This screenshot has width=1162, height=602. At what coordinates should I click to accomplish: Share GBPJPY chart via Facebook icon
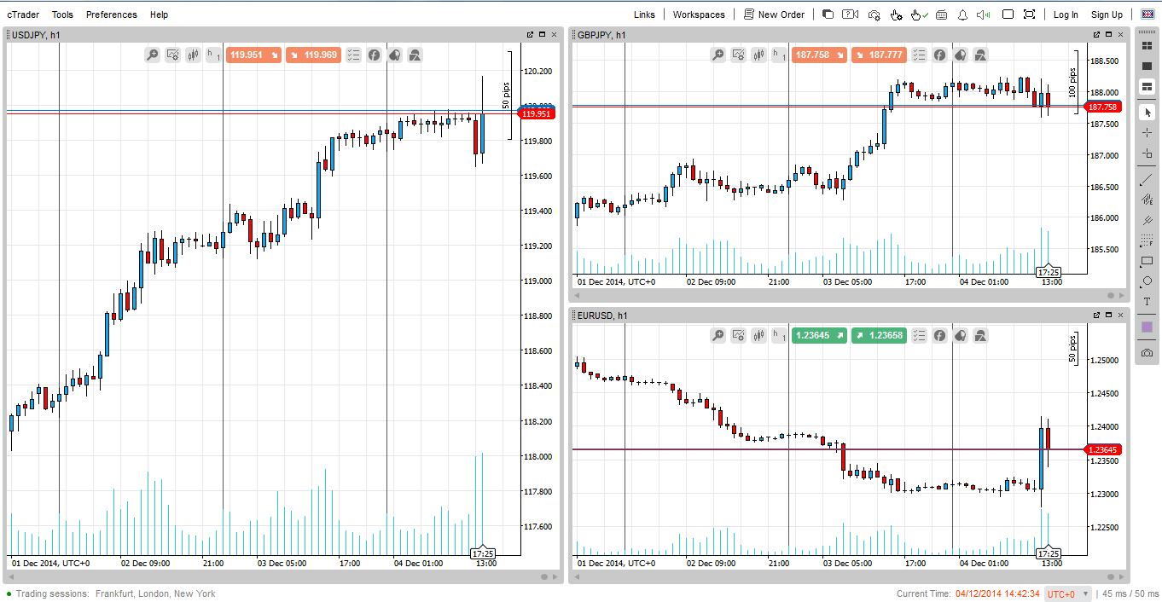click(939, 55)
